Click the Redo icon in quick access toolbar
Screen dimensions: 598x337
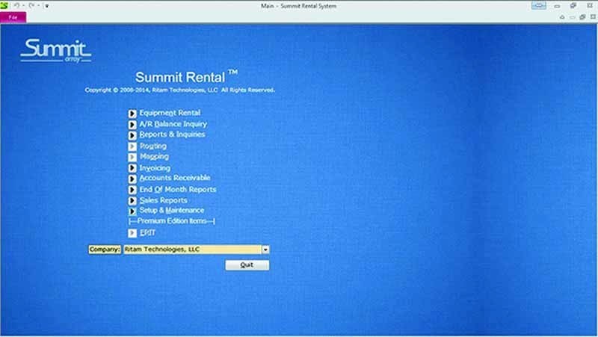click(31, 5)
